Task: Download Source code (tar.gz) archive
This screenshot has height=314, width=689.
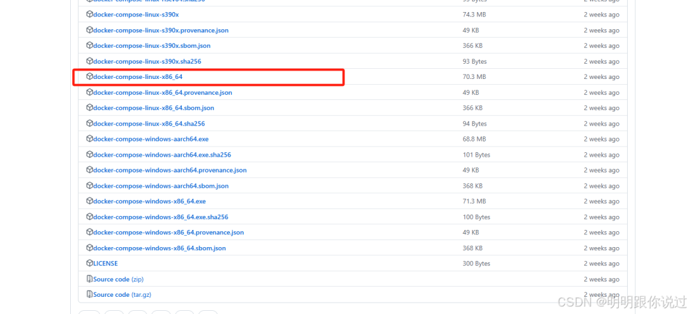Action: (x=122, y=295)
